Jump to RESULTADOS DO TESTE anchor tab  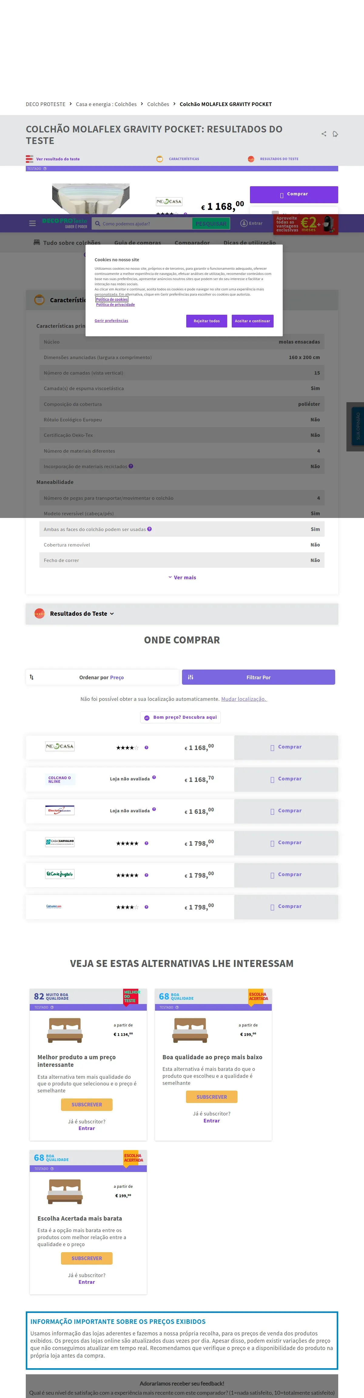(279, 159)
